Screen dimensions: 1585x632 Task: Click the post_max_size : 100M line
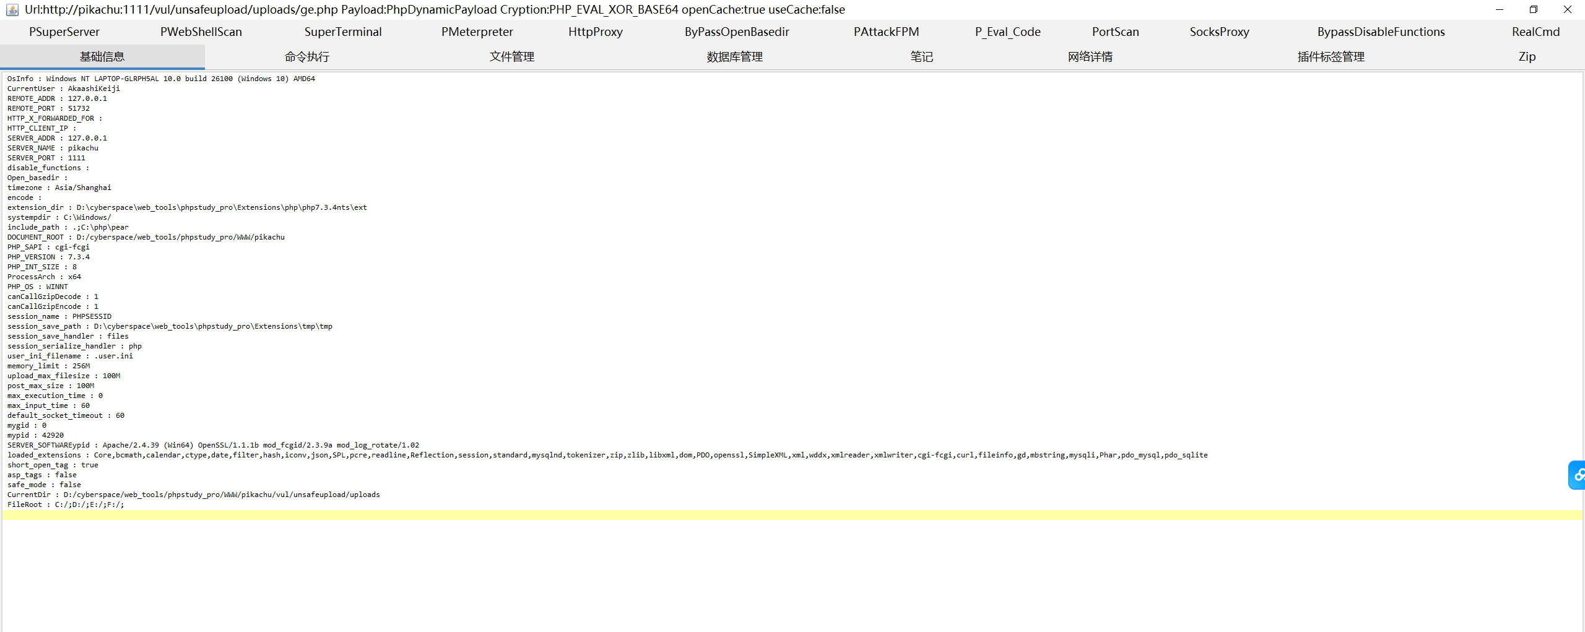[x=51, y=386]
